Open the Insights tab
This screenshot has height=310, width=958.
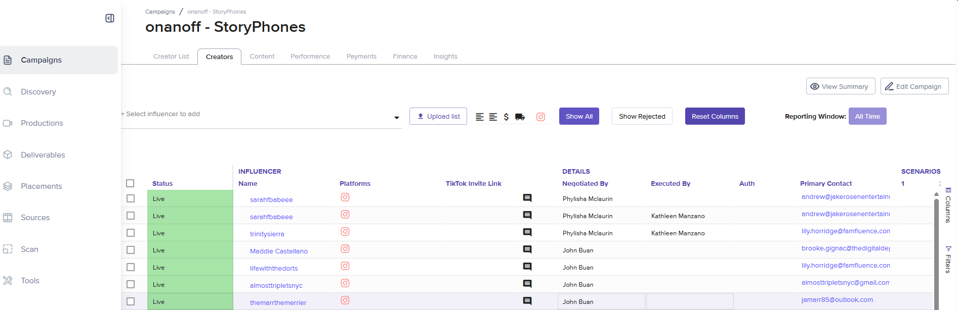point(445,57)
